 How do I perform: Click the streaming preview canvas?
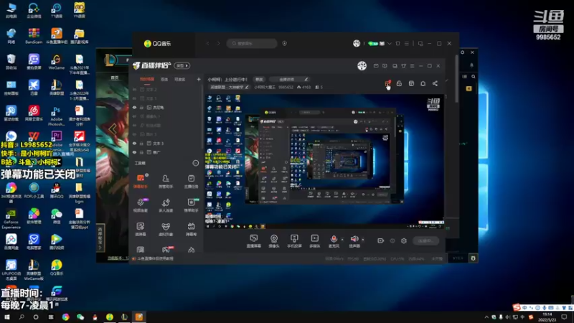pos(325,161)
